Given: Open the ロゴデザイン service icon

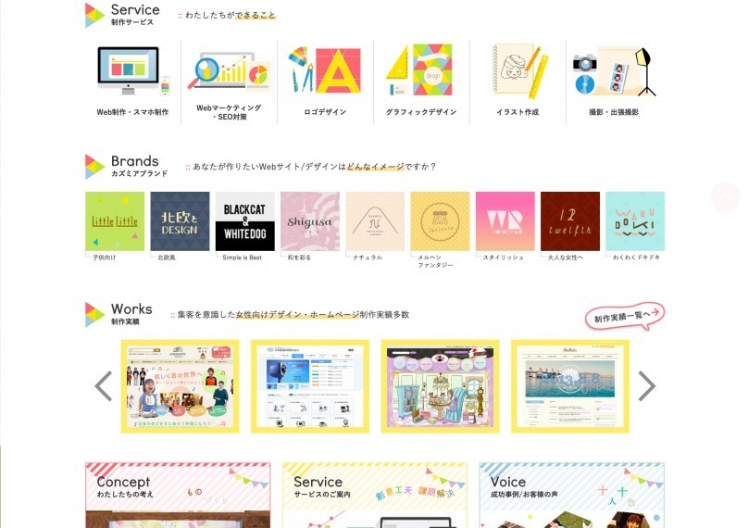Looking at the screenshot, I should 325,70.
